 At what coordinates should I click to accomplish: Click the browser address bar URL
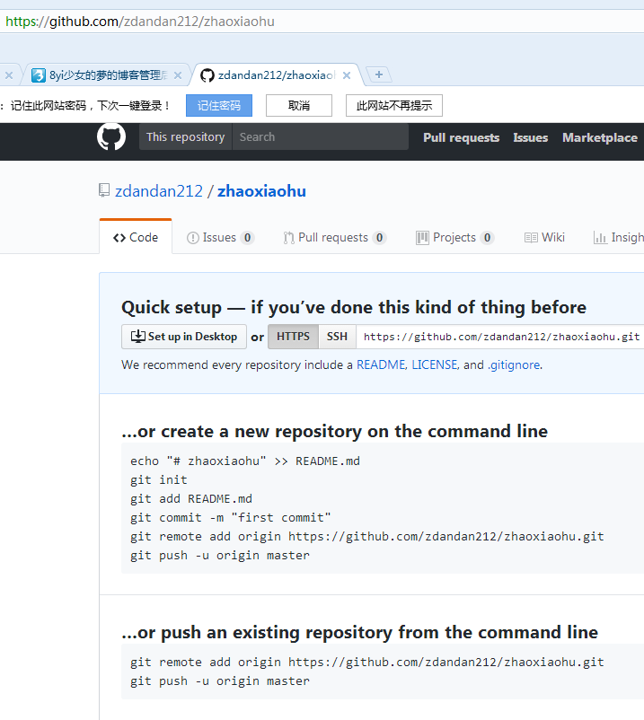click(139, 22)
